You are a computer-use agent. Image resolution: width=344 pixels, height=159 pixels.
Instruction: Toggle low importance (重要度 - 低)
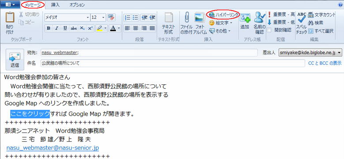tap(281, 22)
